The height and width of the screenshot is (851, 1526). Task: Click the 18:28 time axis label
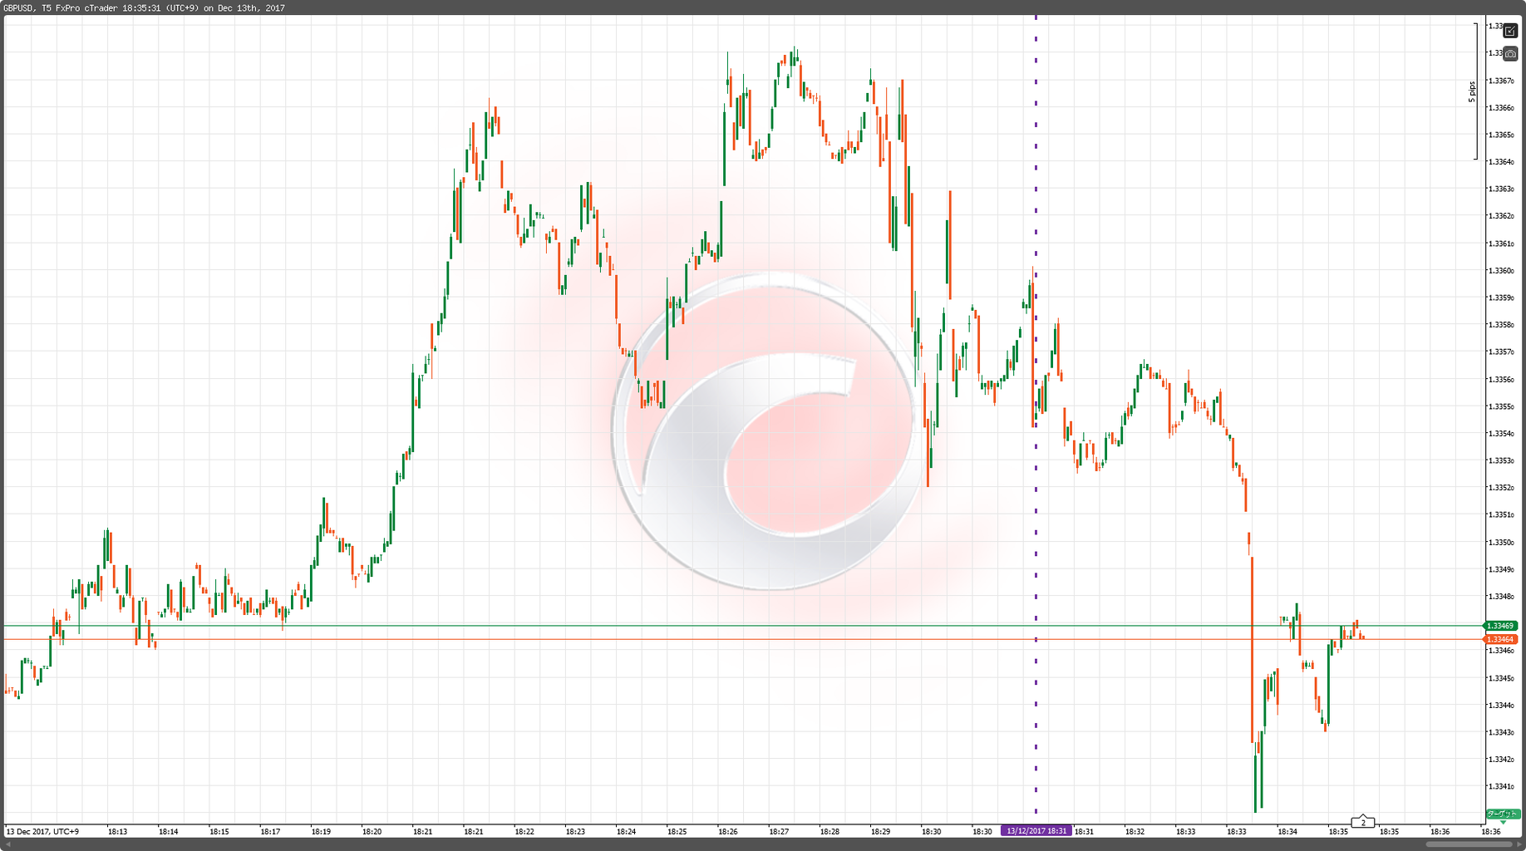pos(829,831)
